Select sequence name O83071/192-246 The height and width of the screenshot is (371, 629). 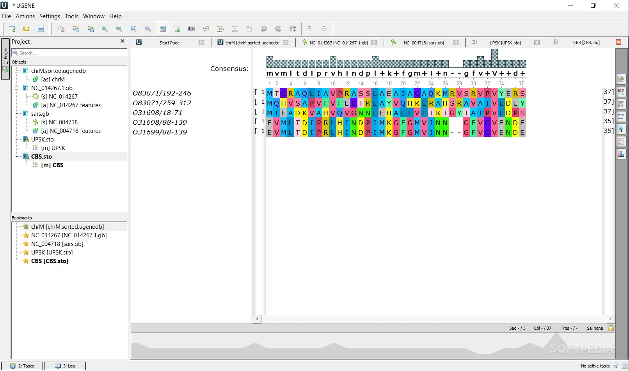[x=162, y=93]
